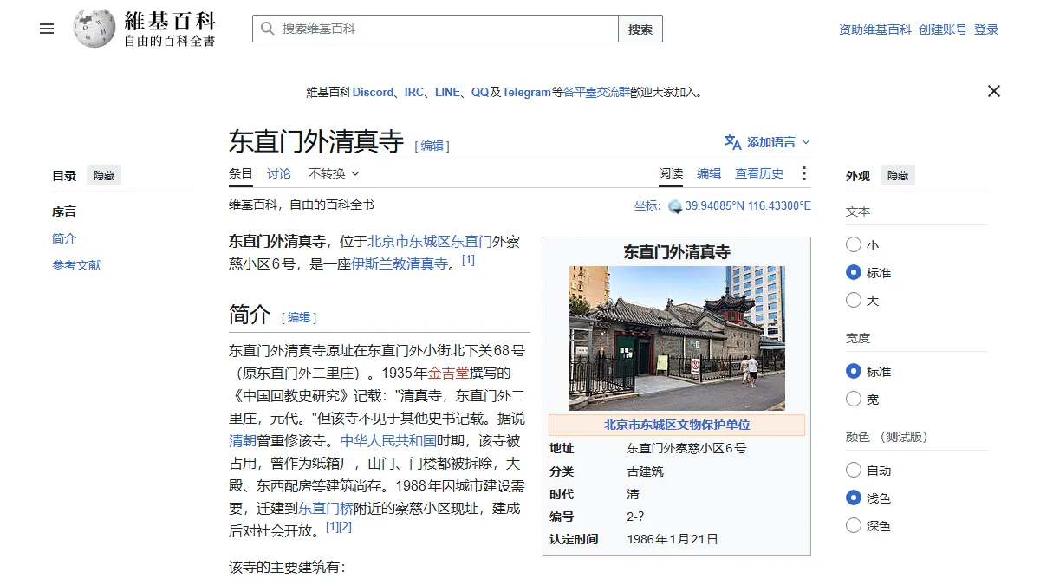This screenshot has width=1040, height=585.
Task: Switch to the 讨论 tab
Action: click(x=279, y=173)
